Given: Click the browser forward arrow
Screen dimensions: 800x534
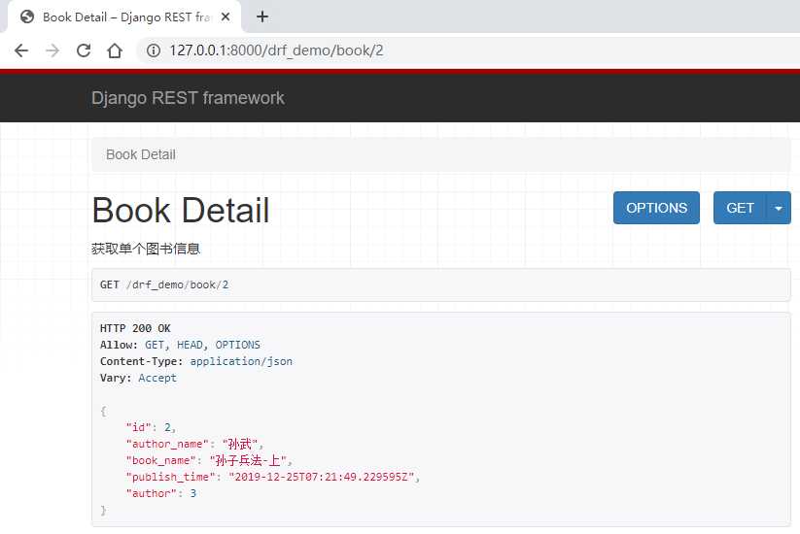Looking at the screenshot, I should 52,50.
